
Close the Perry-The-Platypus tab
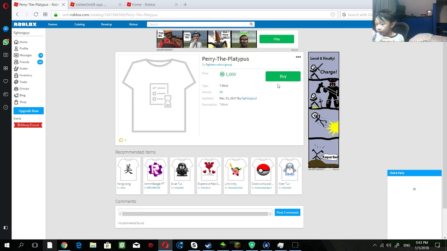[x=63, y=5]
